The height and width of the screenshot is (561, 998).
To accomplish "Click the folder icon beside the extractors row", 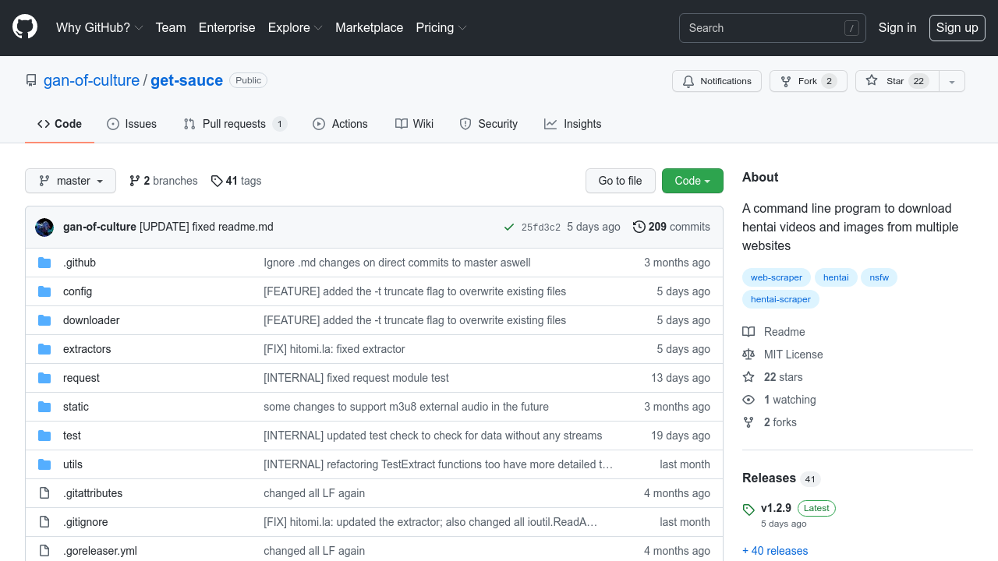I will point(44,349).
